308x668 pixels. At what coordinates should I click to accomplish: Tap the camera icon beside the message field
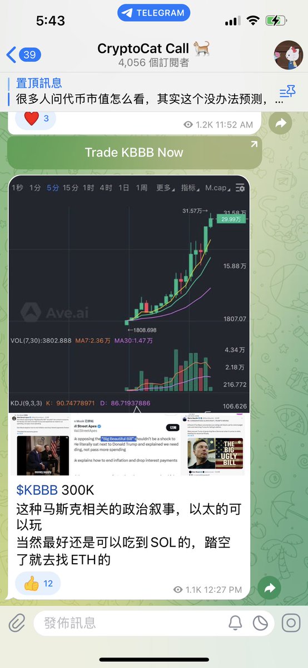291,623
